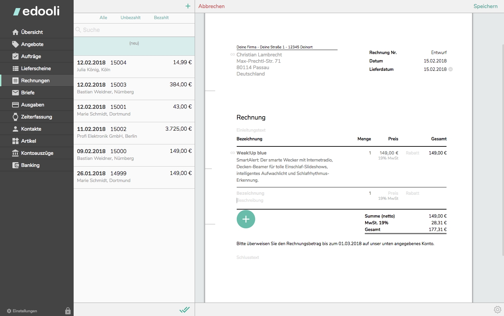The width and height of the screenshot is (504, 316).
Task: Click the lock icon in sidebar footer
Action: (x=68, y=311)
